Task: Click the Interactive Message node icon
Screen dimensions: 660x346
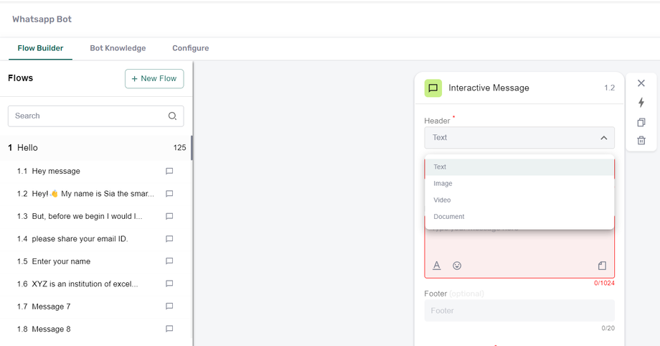Action: click(433, 88)
